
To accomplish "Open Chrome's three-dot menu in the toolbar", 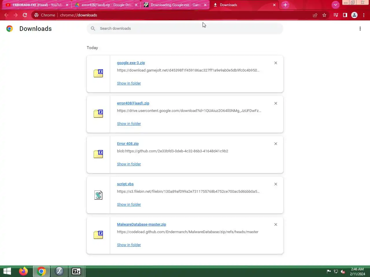I will point(364,15).
